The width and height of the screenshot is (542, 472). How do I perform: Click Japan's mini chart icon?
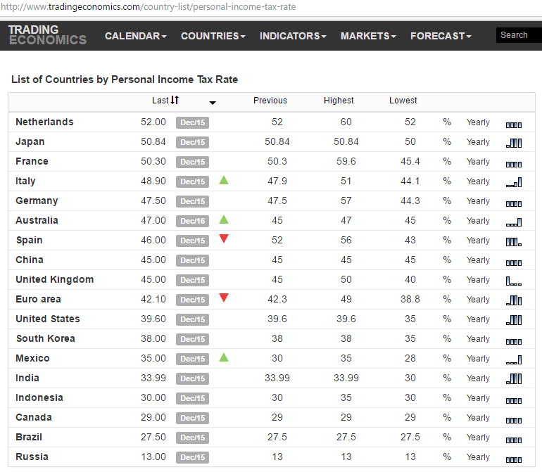(513, 143)
